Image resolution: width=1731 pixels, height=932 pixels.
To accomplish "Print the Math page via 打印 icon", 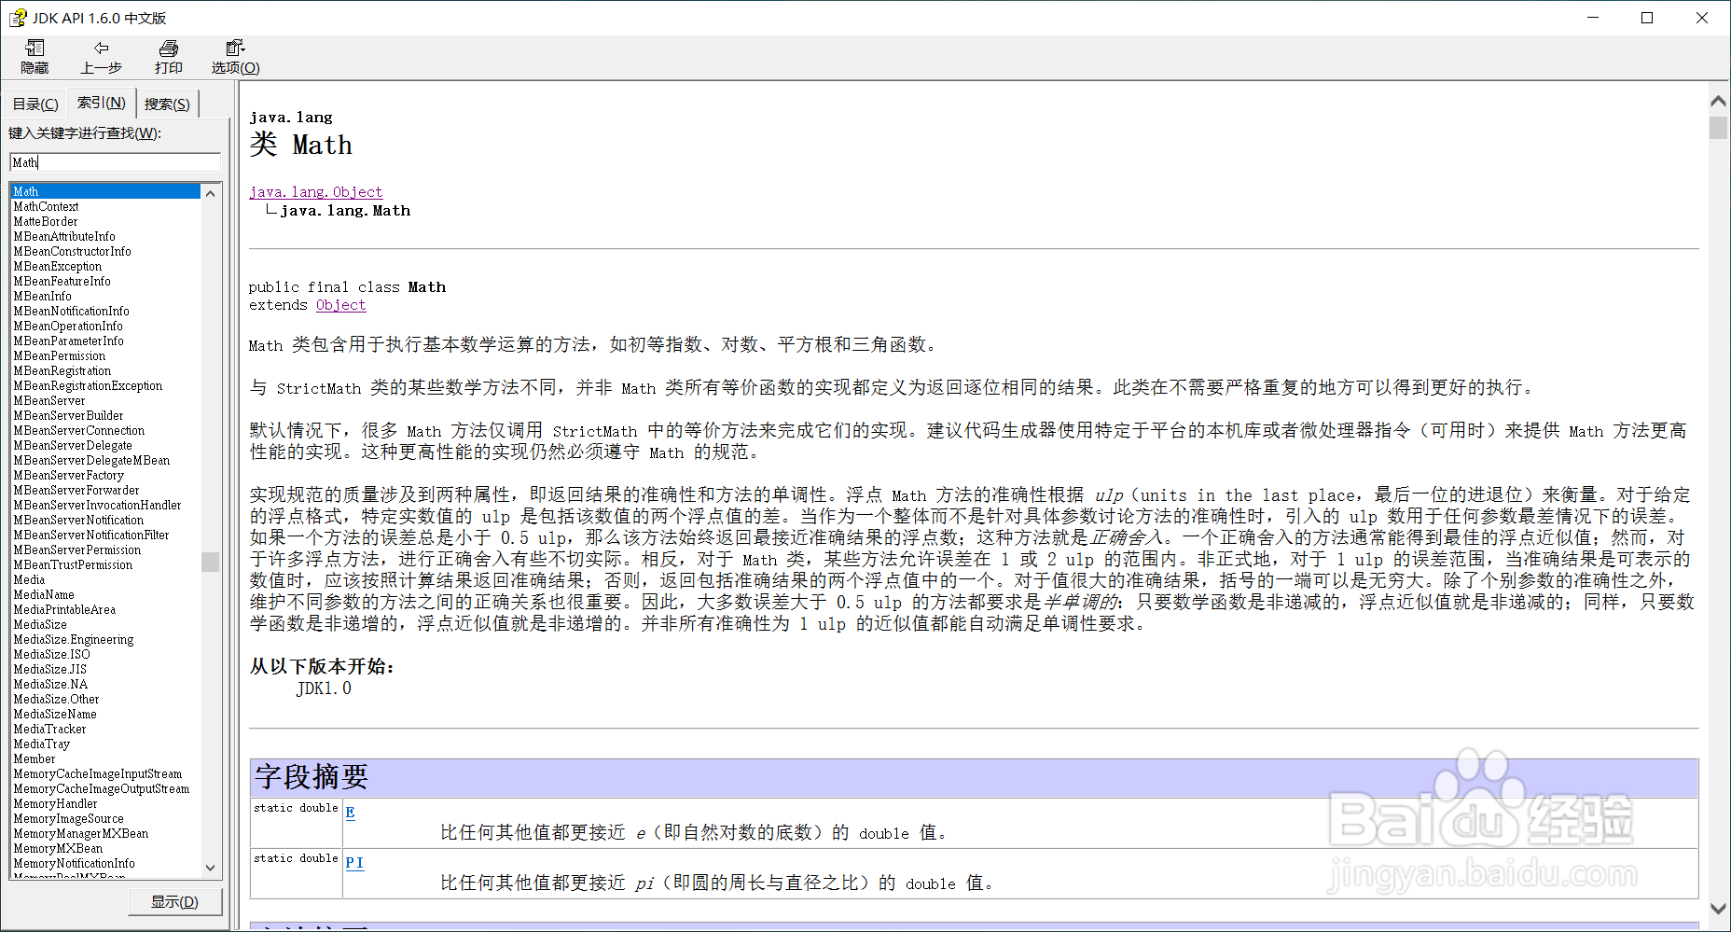I will (x=168, y=56).
